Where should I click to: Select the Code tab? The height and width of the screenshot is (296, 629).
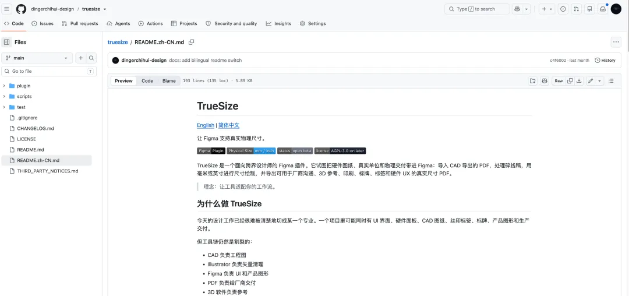point(14,24)
